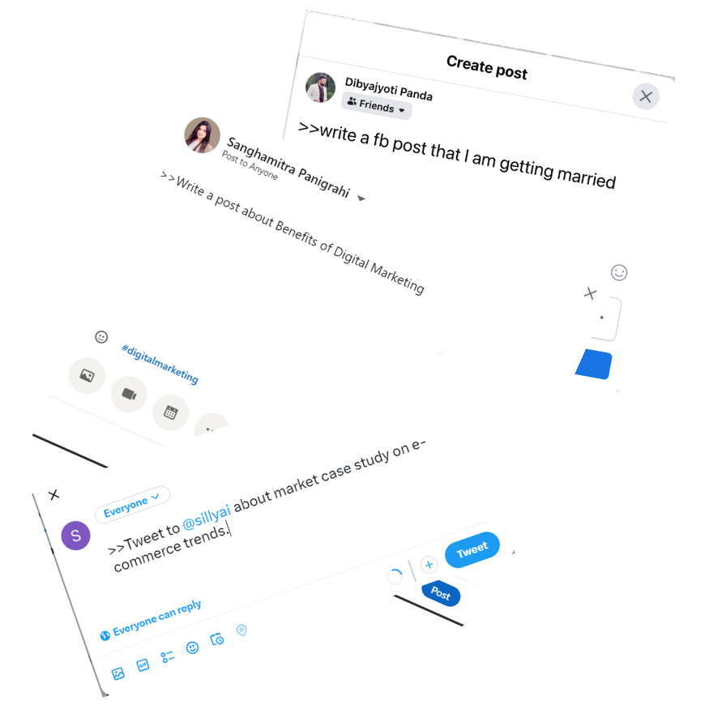Open emoji picker in Facebook post
Image resolution: width=709 pixels, height=709 pixels.
pos(619,272)
